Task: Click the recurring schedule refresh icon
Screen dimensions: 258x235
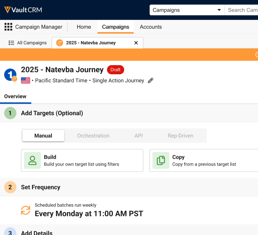Action: click(x=26, y=210)
